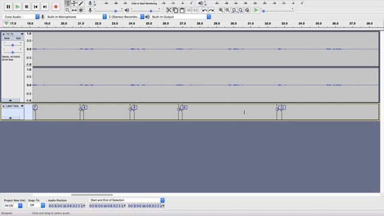The image size is (384, 216).
Task: Stop playback with the Stop button
Action: point(26,7)
